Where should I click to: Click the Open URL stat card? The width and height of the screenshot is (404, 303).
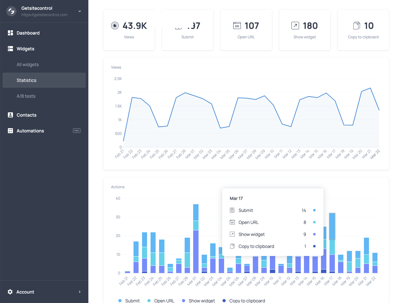(x=246, y=30)
